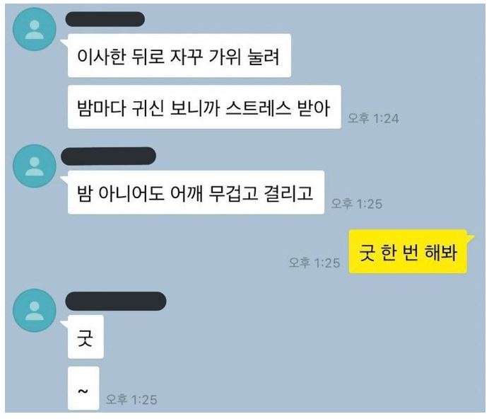Click empty chat background right of the 굿 bubble
This screenshot has width=494, height=419.
point(283,338)
